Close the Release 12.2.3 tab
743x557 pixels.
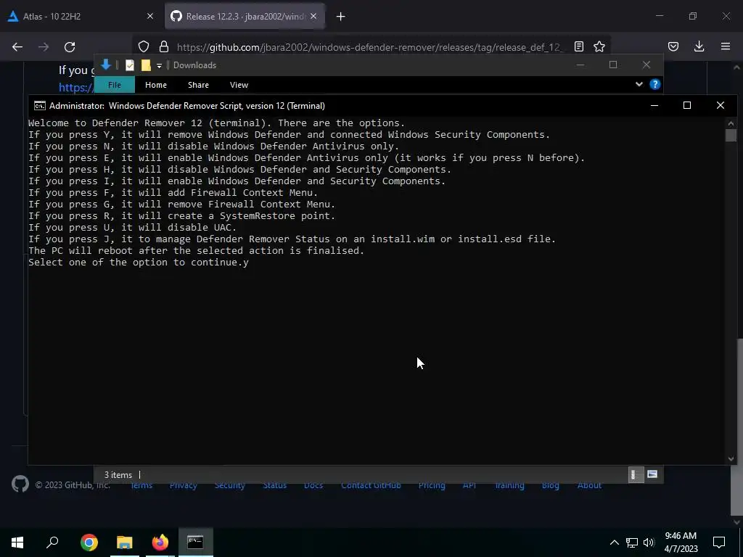313,16
